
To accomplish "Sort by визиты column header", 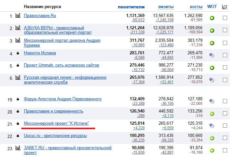I will pyautogui.click(x=166, y=7).
